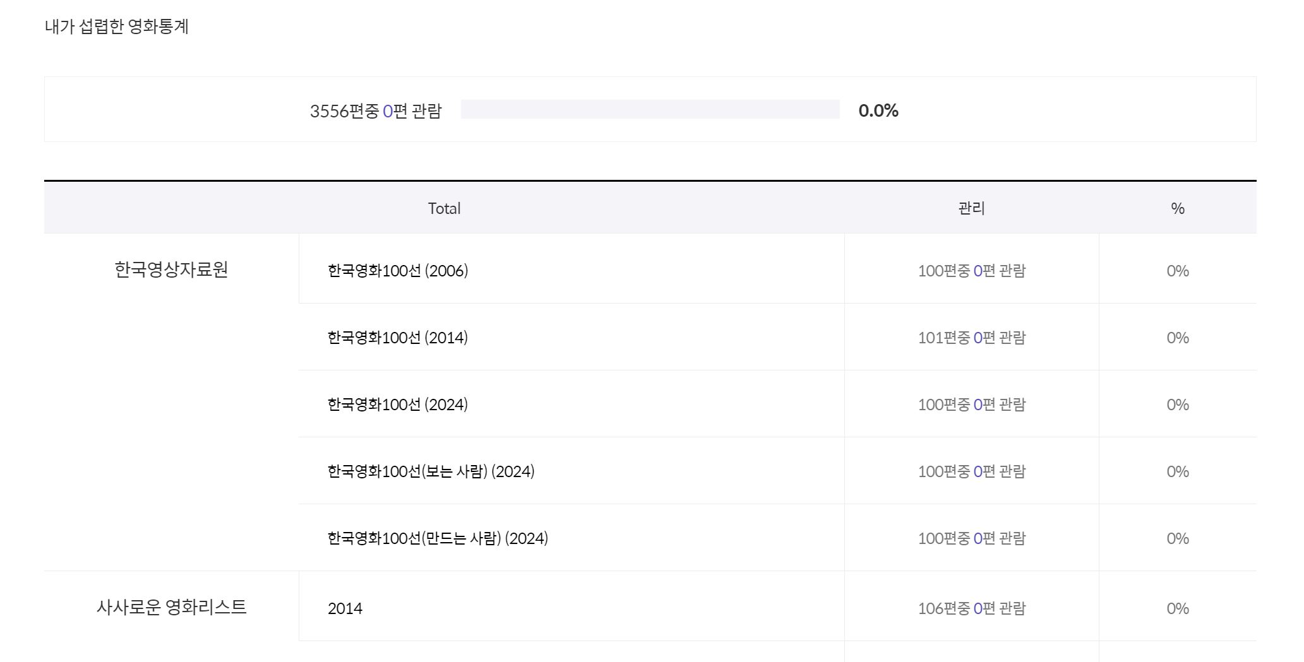
Task: Click the 0% value in 한국영화100선 (2024) row
Action: [x=1178, y=405]
